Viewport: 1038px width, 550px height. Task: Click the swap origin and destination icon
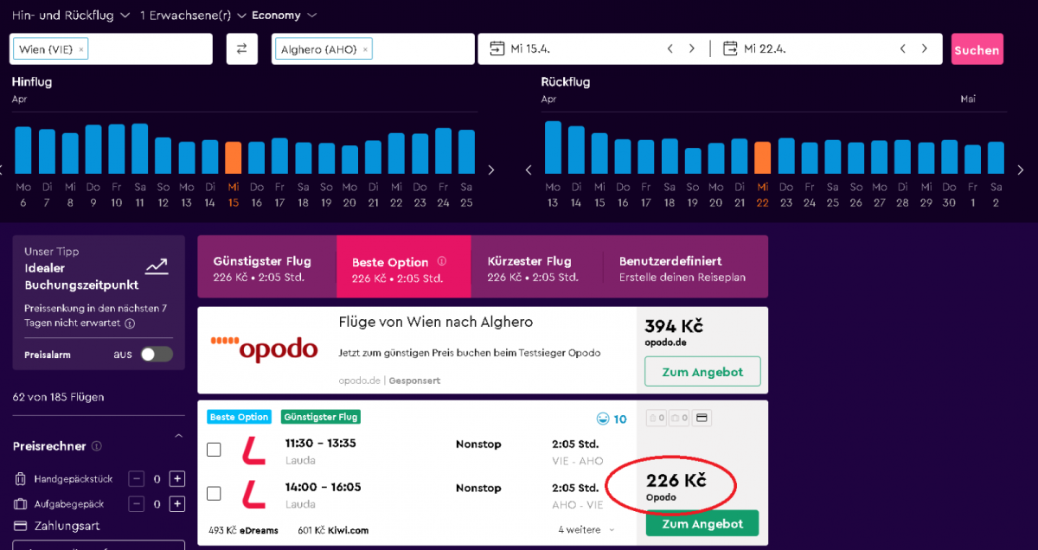click(242, 49)
